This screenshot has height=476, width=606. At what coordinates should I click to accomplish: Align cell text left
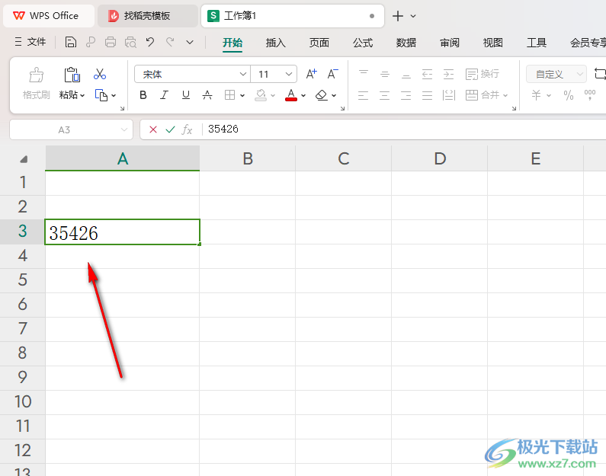coord(364,95)
